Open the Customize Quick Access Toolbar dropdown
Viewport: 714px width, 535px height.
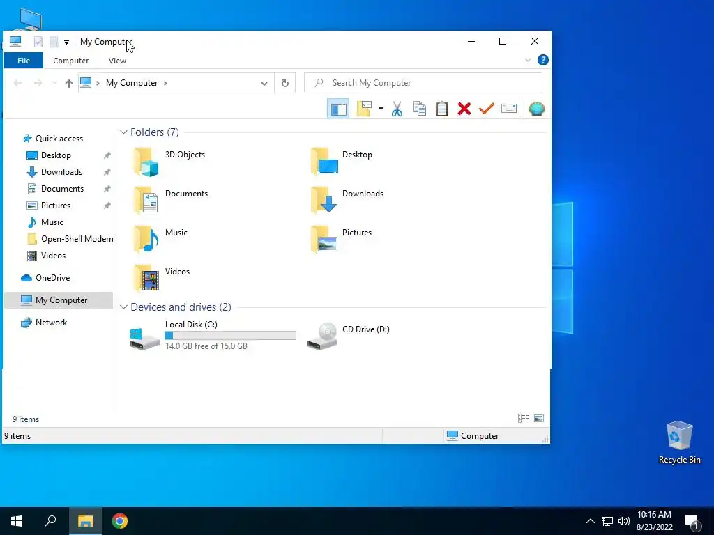click(x=66, y=42)
